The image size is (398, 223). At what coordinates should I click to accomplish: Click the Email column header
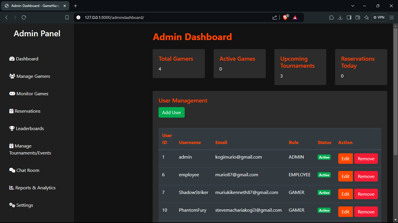point(221,142)
